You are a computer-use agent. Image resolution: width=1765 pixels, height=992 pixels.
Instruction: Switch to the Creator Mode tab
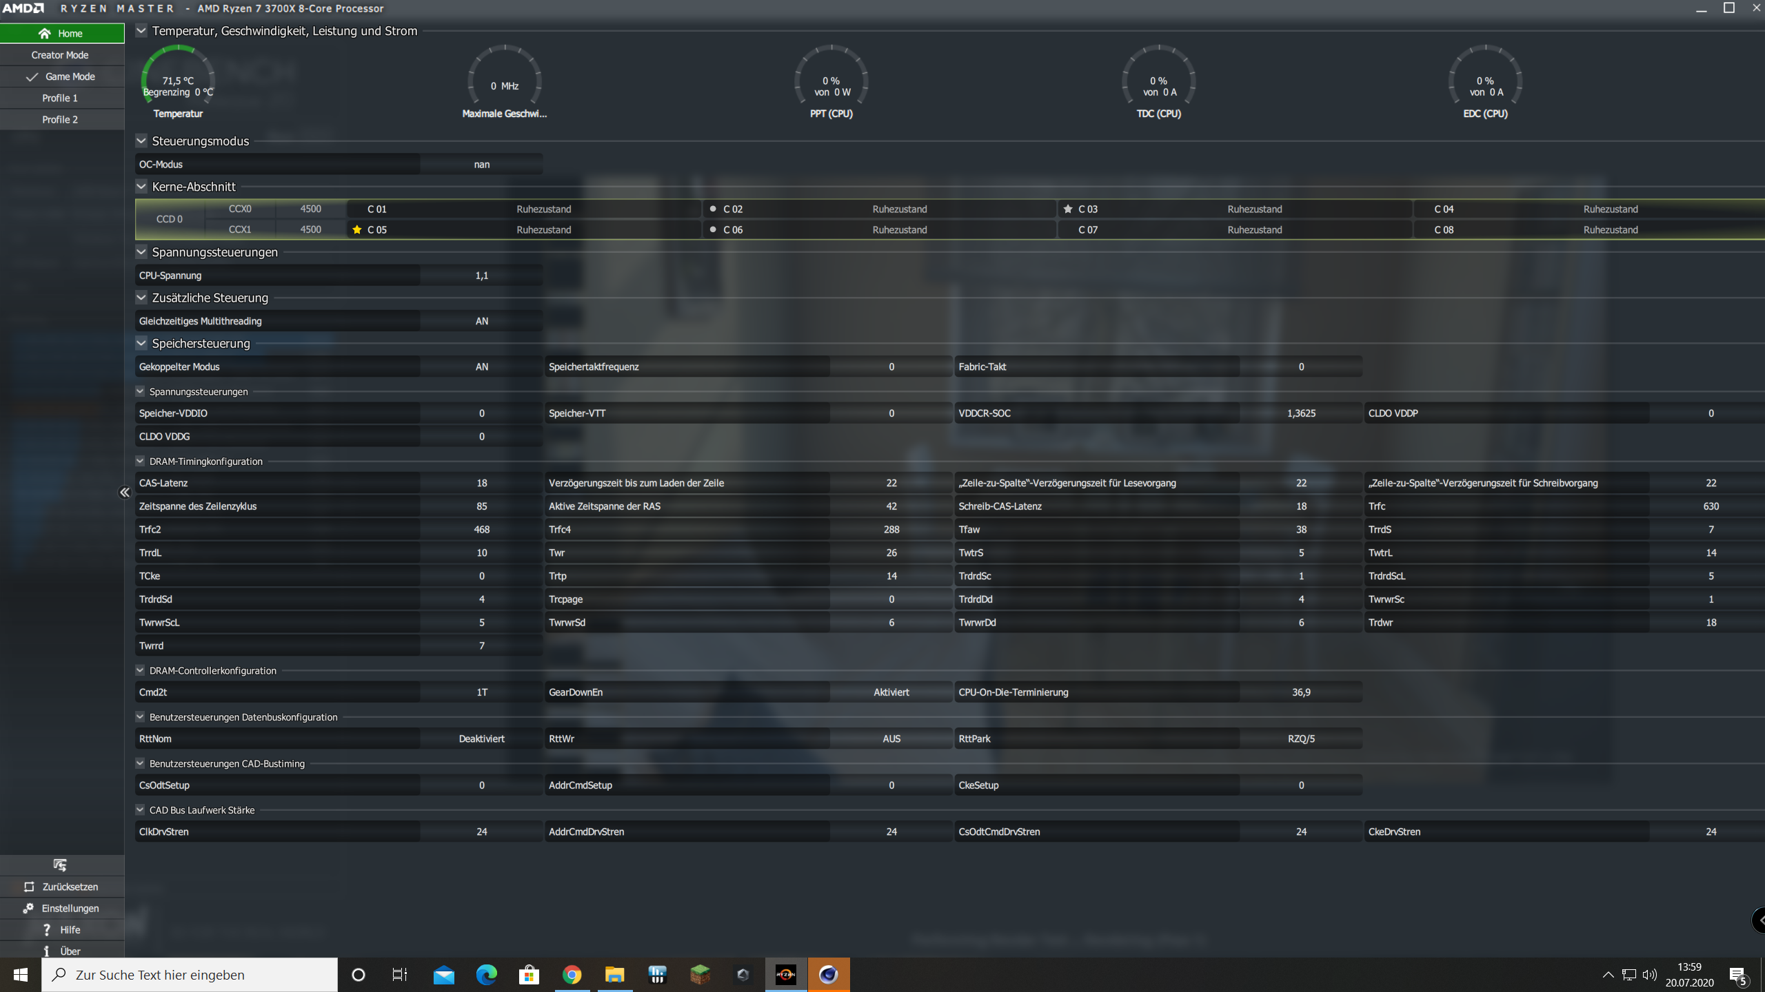click(x=60, y=54)
